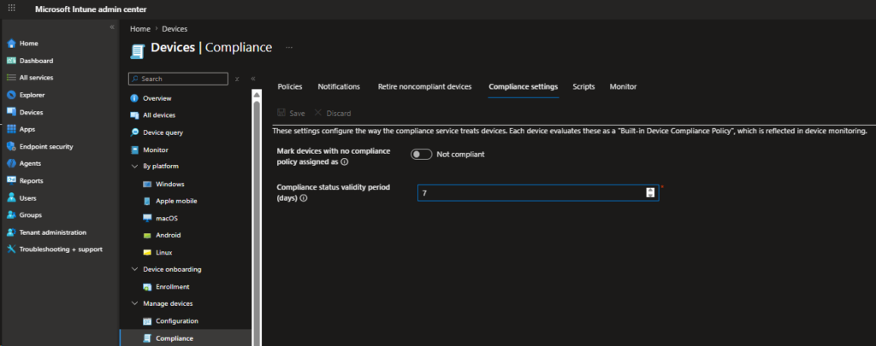Click the validity period days input
Screen dimensions: 876x346
tap(537, 193)
